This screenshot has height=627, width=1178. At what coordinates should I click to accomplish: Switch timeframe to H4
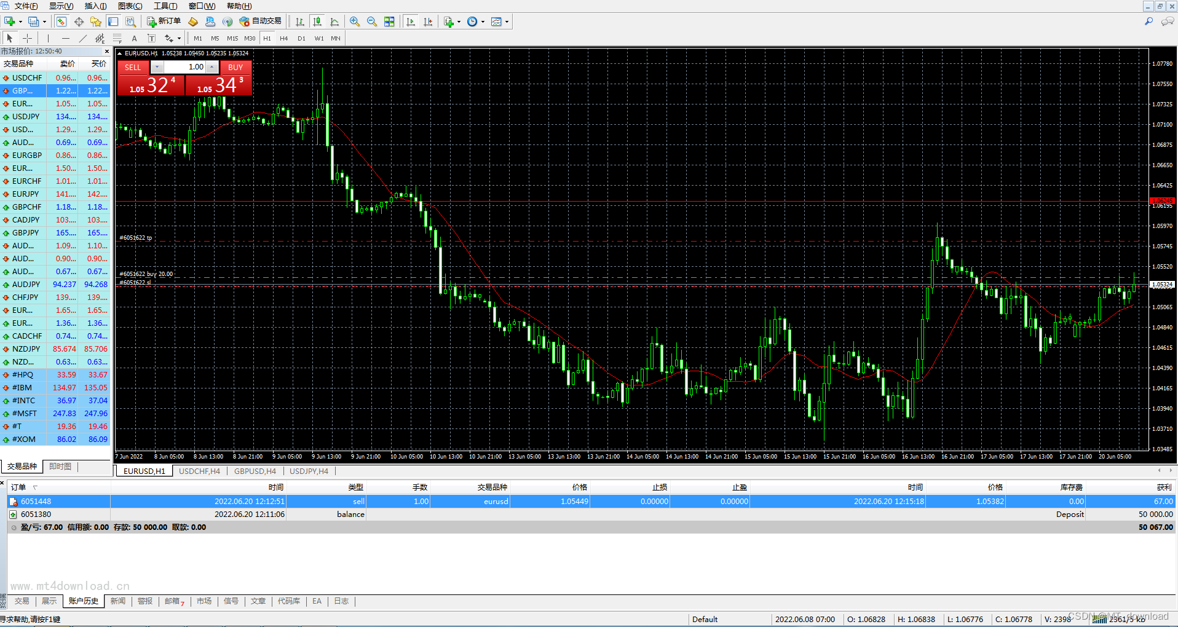click(284, 38)
